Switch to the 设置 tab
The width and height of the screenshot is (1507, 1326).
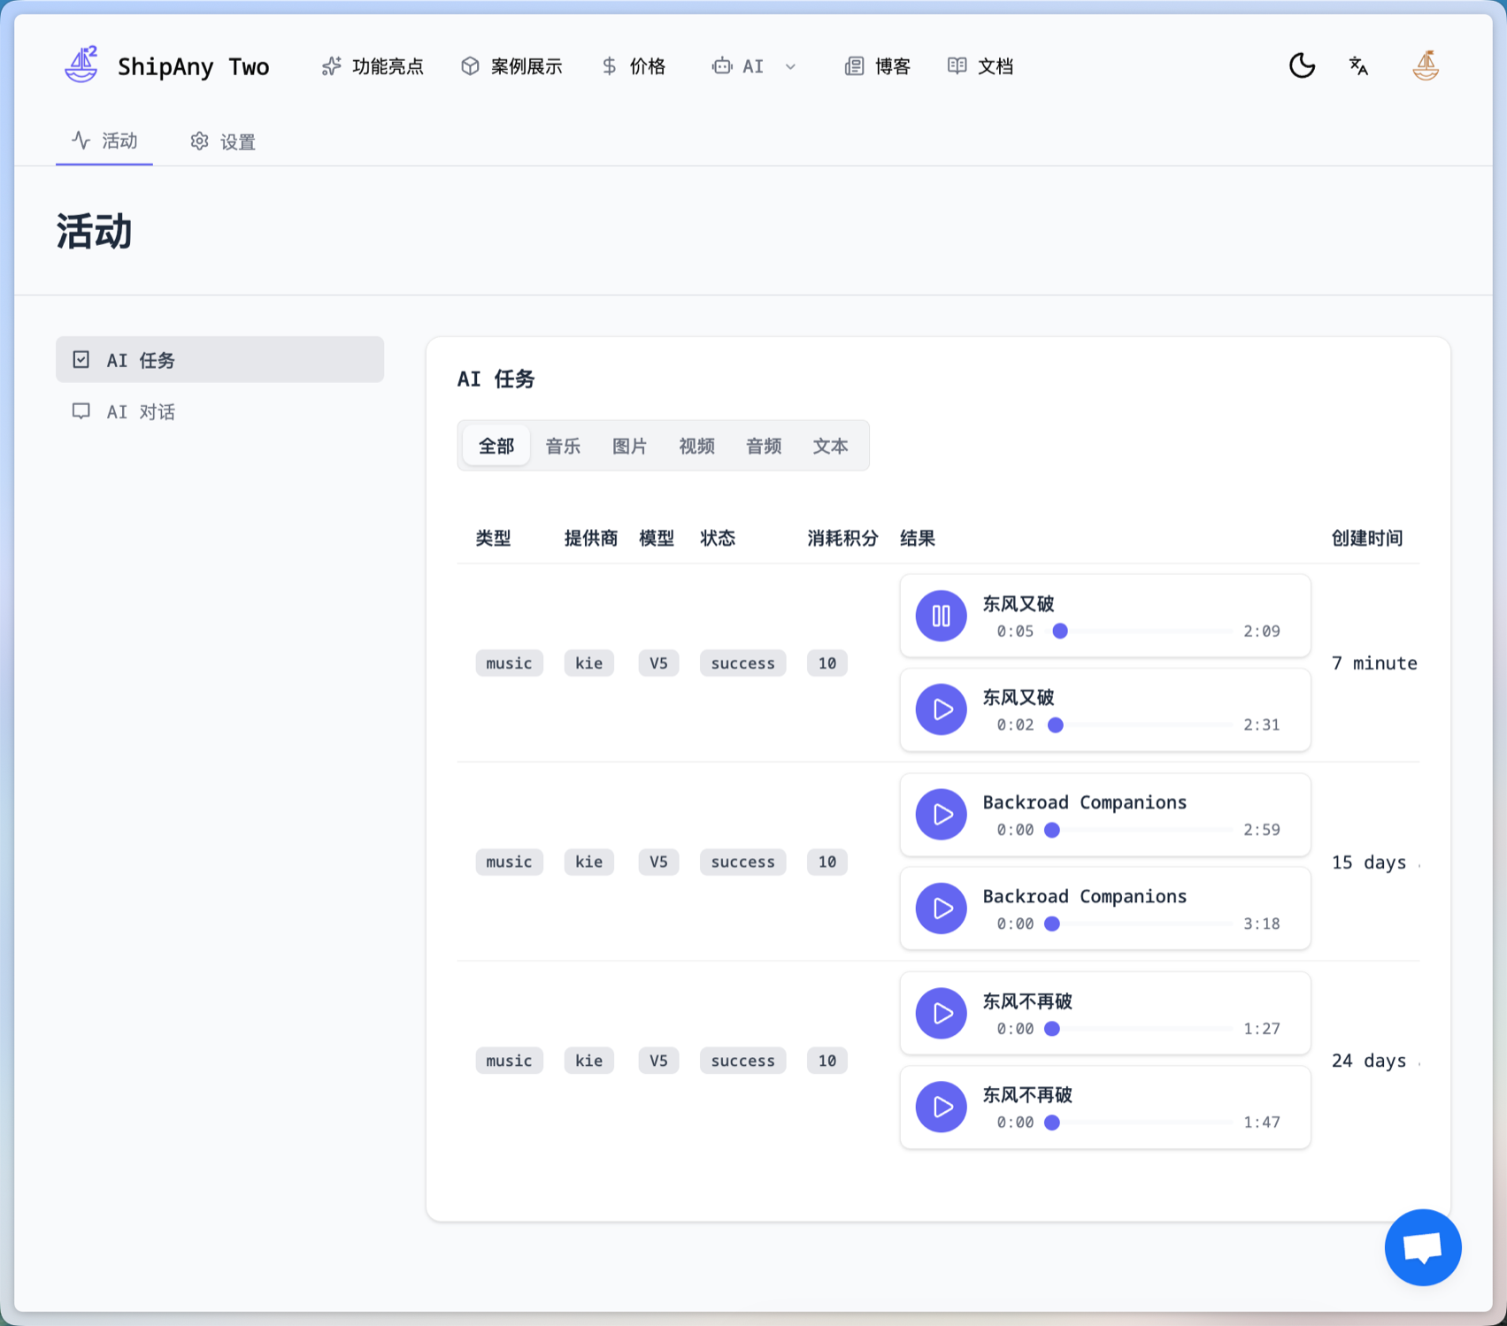tap(223, 142)
